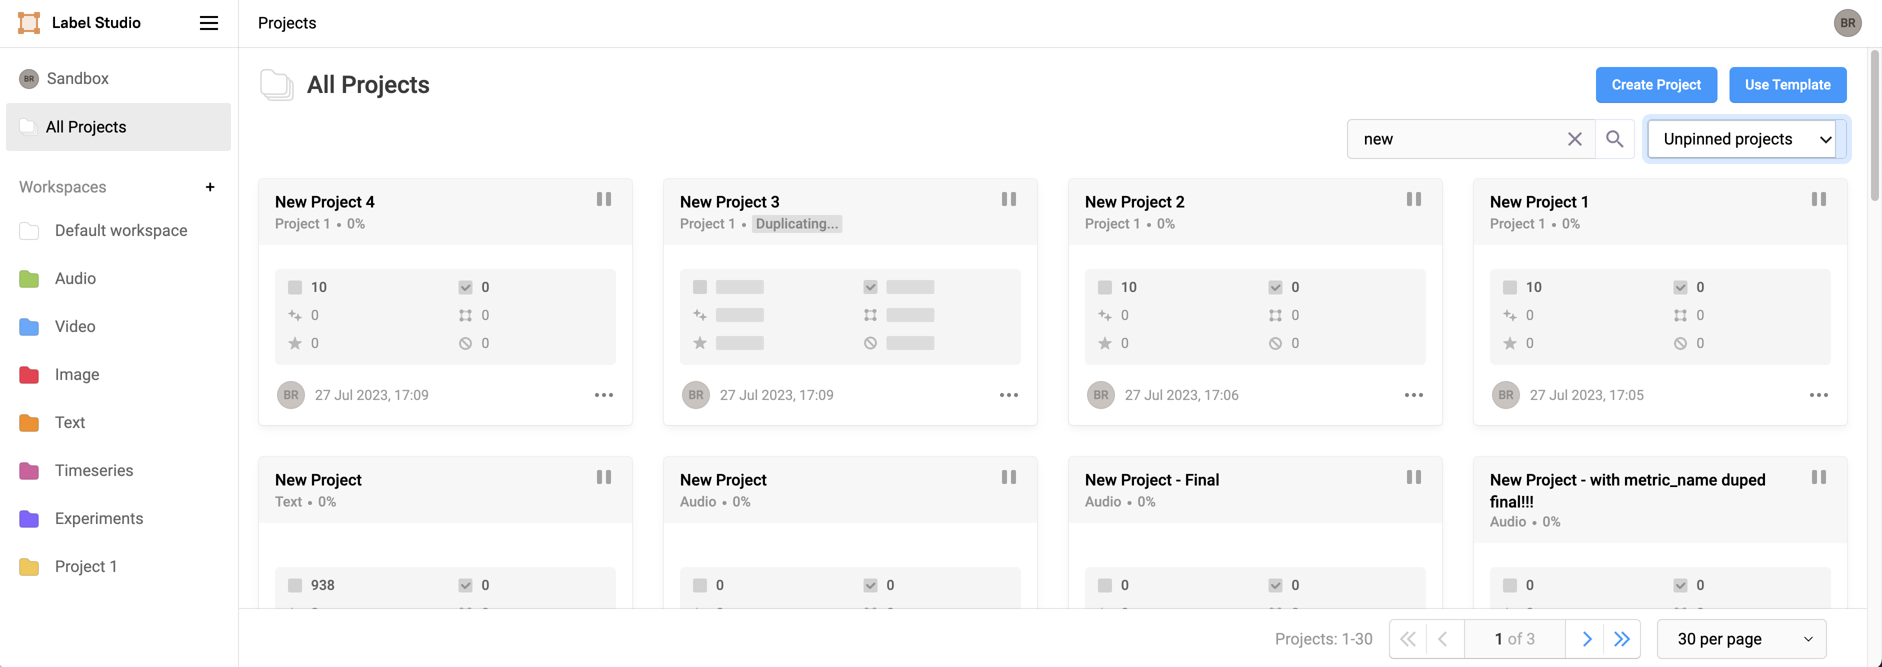Select All Projects in the sidebar
The image size is (1882, 667).
coord(85,127)
